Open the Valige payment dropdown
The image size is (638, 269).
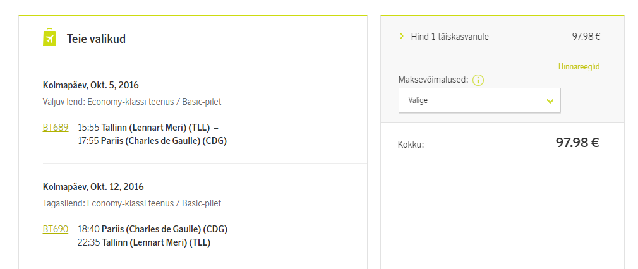pyautogui.click(x=479, y=100)
